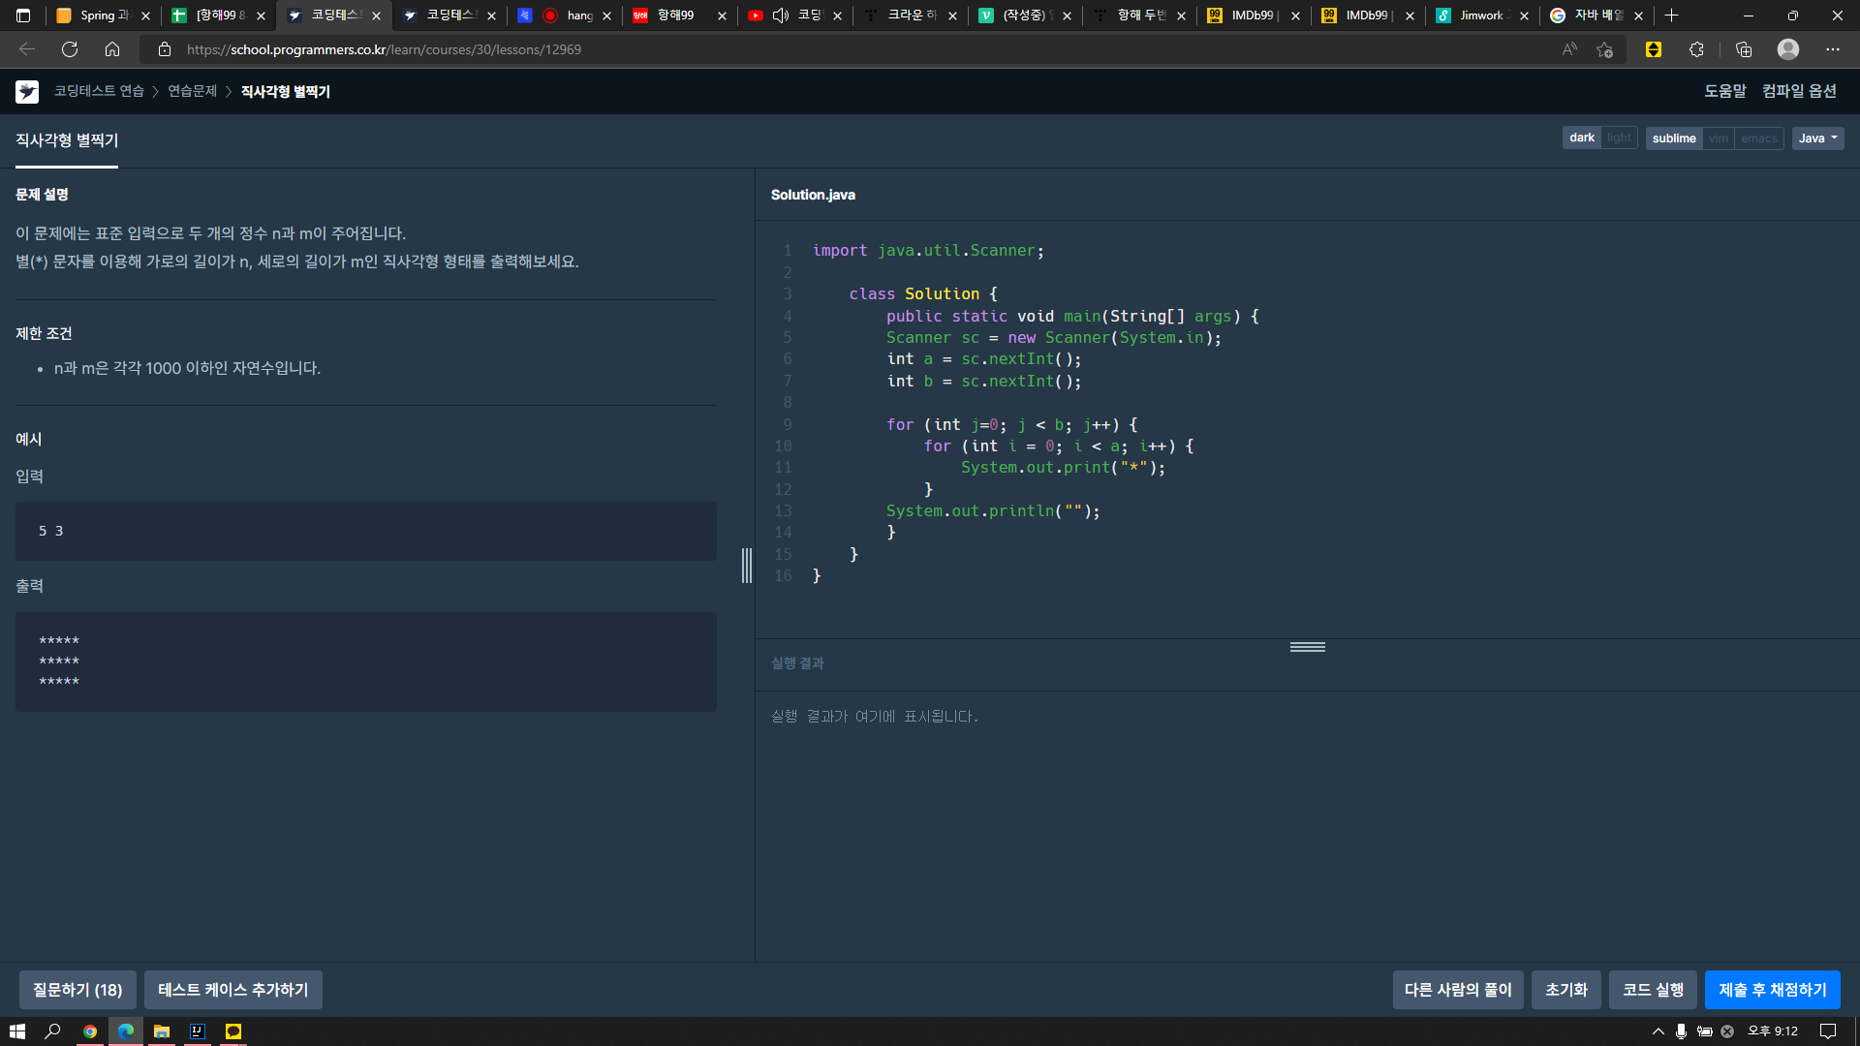1860x1046 pixels.
Task: Close the Spring browser tab
Action: [x=146, y=15]
